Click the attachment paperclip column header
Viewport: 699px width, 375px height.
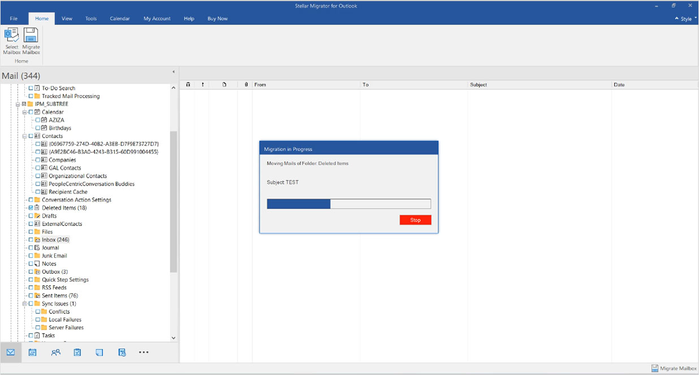click(245, 85)
